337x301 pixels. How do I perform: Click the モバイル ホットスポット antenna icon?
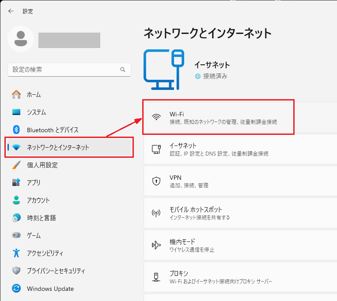point(156,213)
